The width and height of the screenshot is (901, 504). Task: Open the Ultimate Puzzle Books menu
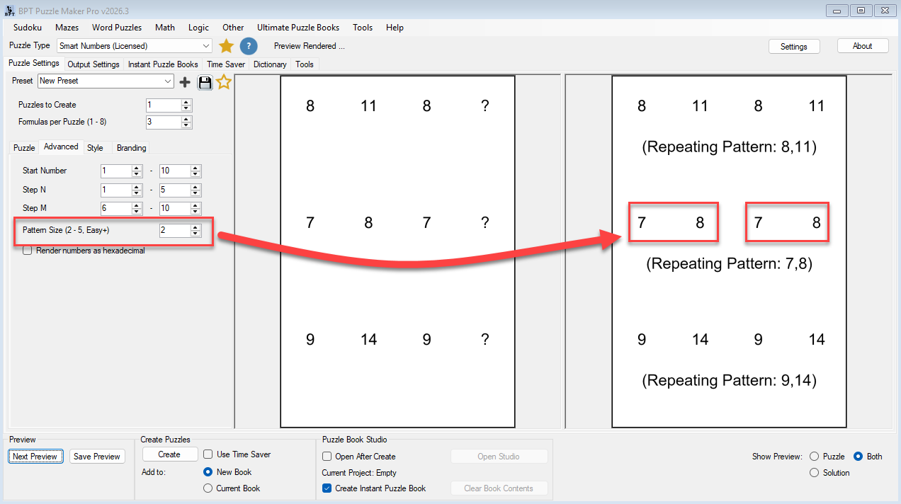(298, 28)
